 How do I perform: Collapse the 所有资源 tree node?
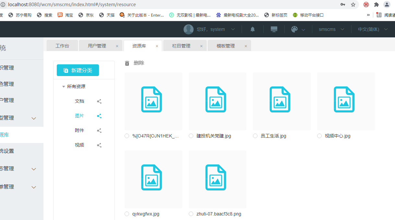point(64,87)
